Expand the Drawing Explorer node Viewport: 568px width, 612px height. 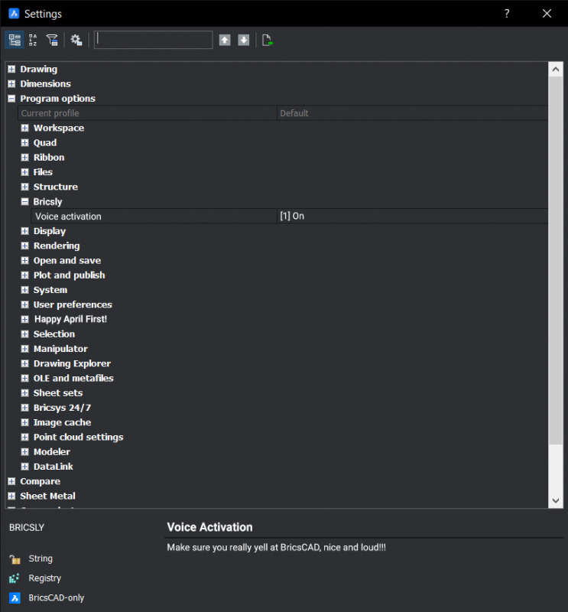click(x=24, y=364)
